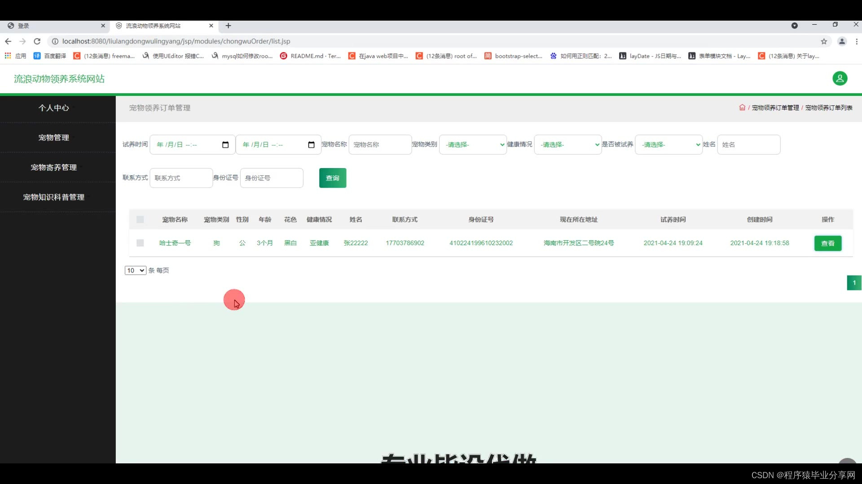This screenshot has height=484, width=862.
Task: Click 查看 button for the order row
Action: coord(827,243)
